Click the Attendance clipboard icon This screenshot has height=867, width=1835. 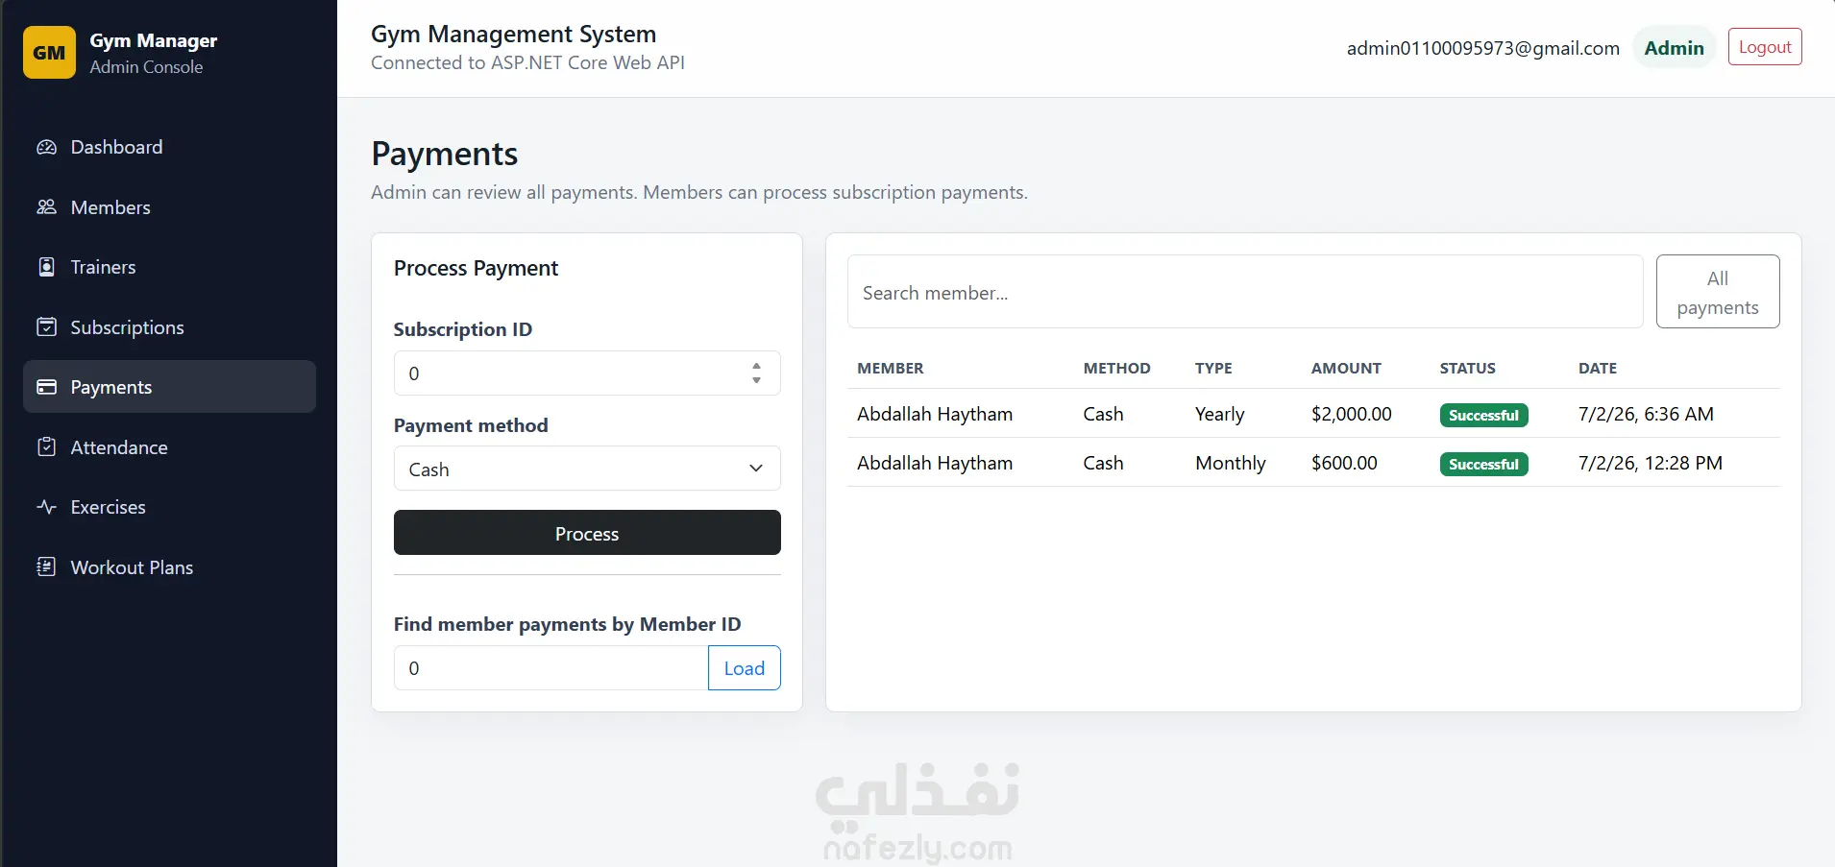point(46,447)
